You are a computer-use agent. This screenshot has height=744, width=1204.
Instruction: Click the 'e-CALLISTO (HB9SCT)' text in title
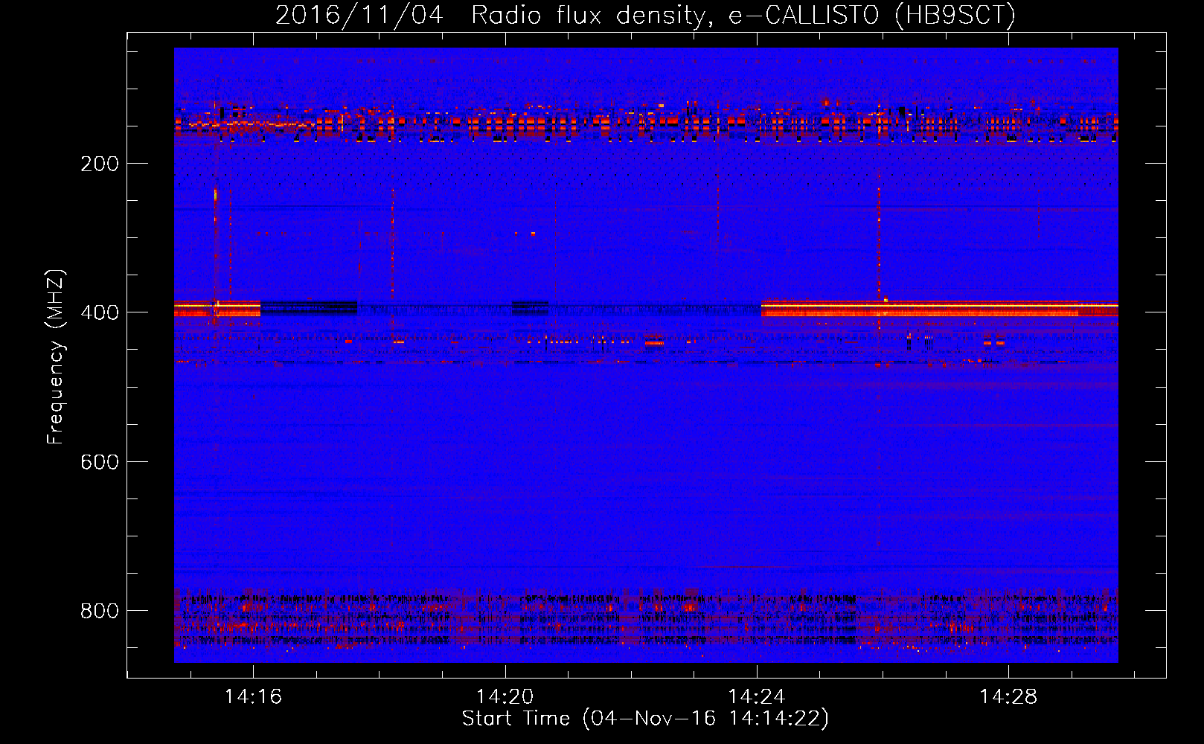pos(872,15)
